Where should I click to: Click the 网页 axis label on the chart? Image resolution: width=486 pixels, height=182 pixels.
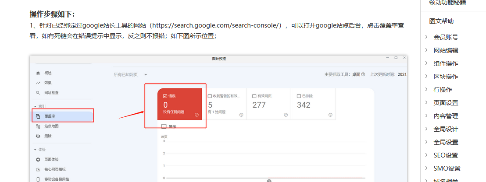point(164,136)
